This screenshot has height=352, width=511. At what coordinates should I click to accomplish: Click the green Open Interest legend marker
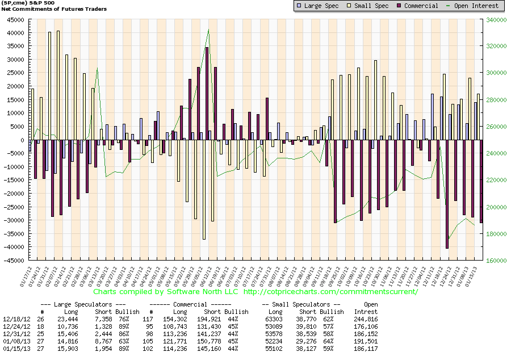[x=448, y=6]
